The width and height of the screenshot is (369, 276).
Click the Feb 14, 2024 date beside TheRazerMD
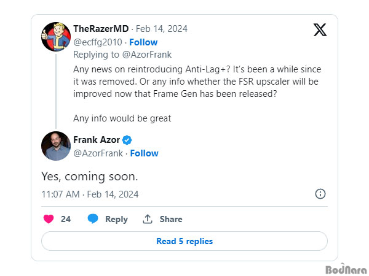tap(161, 29)
